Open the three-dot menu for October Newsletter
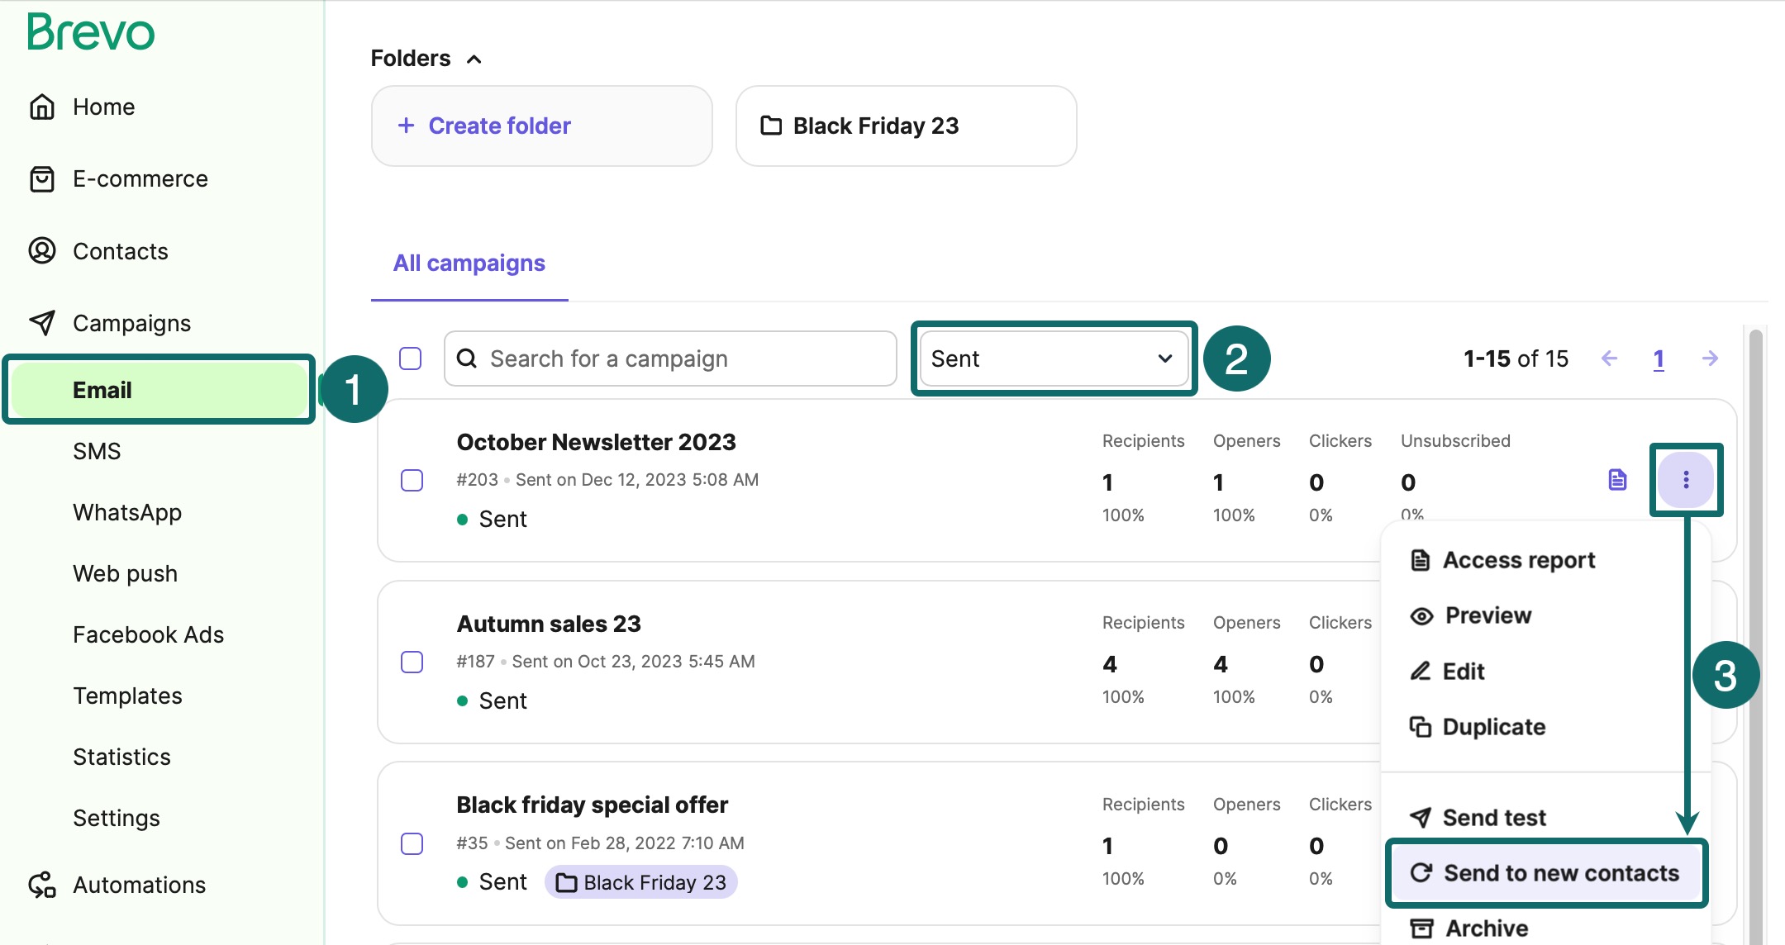This screenshot has height=945, width=1785. [x=1686, y=479]
